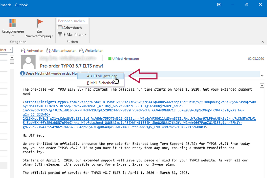The width and height of the screenshot is (267, 178).
Task: Collapse the ribbon with the chevron
Action: 263,42
